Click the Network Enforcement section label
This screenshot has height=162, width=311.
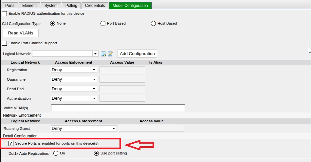pyautogui.click(x=22, y=115)
